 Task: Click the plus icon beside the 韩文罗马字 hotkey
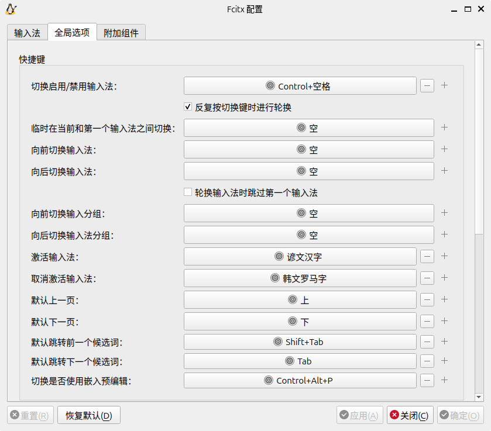(444, 278)
